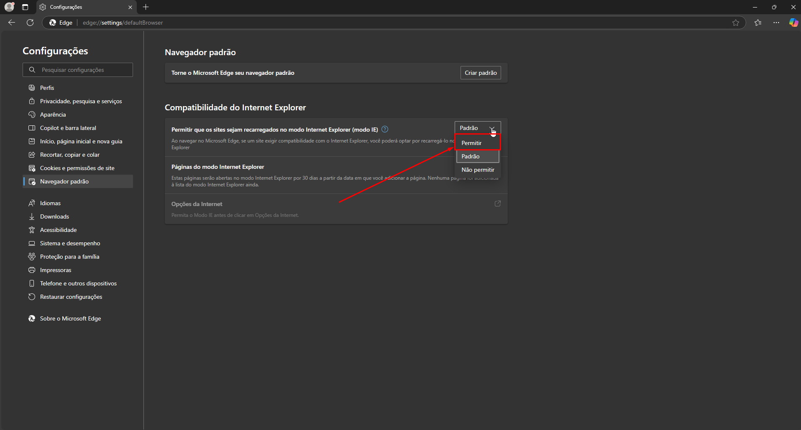Open the Copilot icon in toolbar
801x430 pixels.
pos(793,23)
